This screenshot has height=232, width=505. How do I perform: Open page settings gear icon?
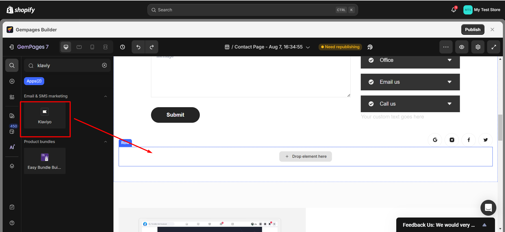[x=478, y=47]
